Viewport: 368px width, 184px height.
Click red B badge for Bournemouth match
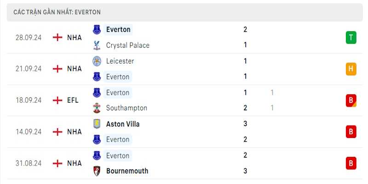[x=351, y=163]
